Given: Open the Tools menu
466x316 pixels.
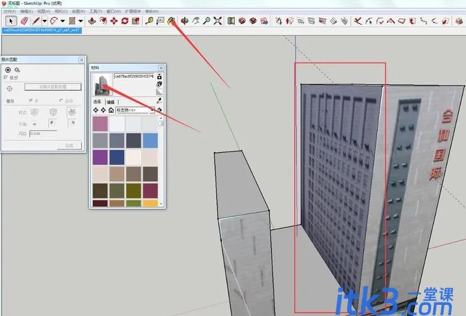Looking at the screenshot, I should point(96,11).
